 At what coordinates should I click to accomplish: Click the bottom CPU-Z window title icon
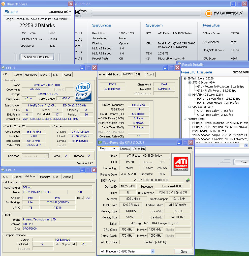pos(3,170)
